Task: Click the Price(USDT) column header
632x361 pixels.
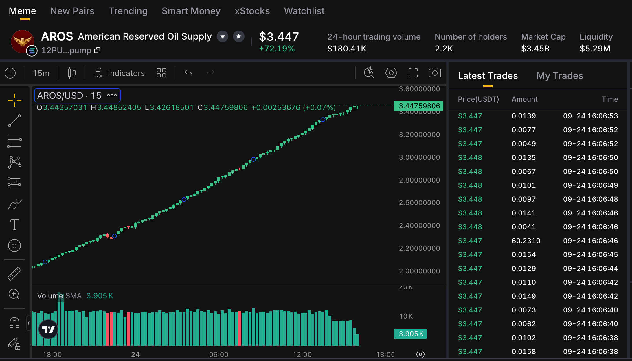Action: click(x=478, y=99)
